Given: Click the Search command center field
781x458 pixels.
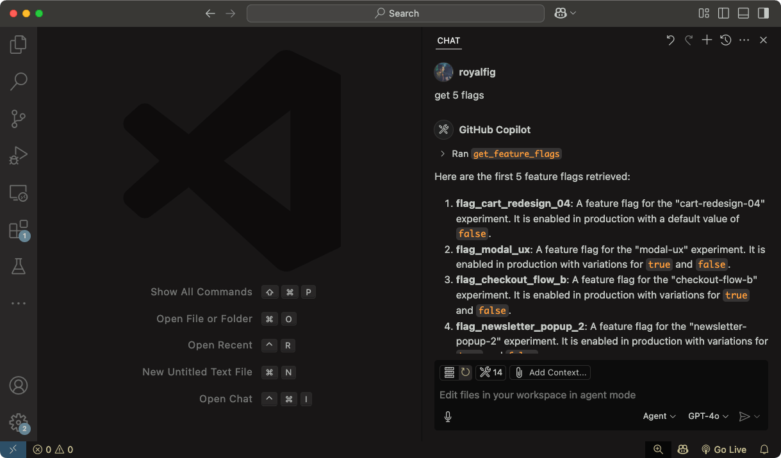Looking at the screenshot, I should [395, 13].
